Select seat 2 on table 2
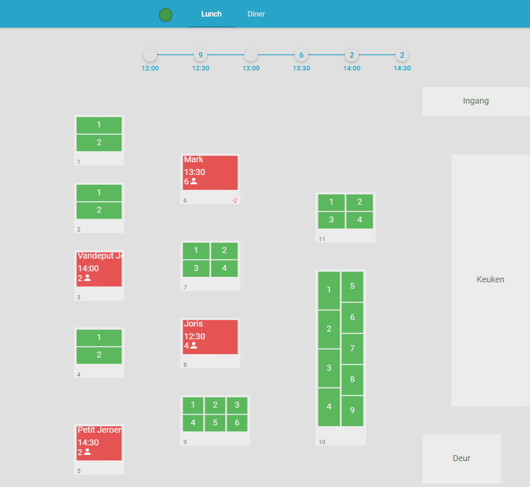The height and width of the screenshot is (487, 530). click(x=99, y=210)
